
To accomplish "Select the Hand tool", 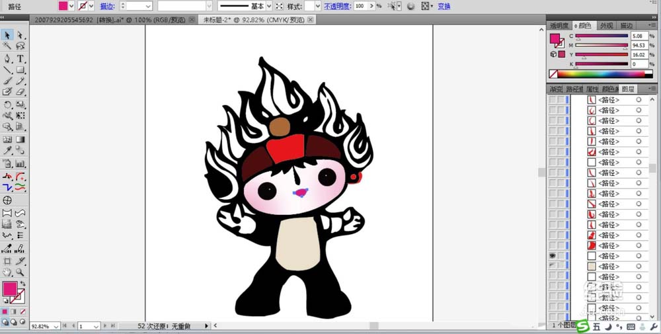I will (7, 272).
